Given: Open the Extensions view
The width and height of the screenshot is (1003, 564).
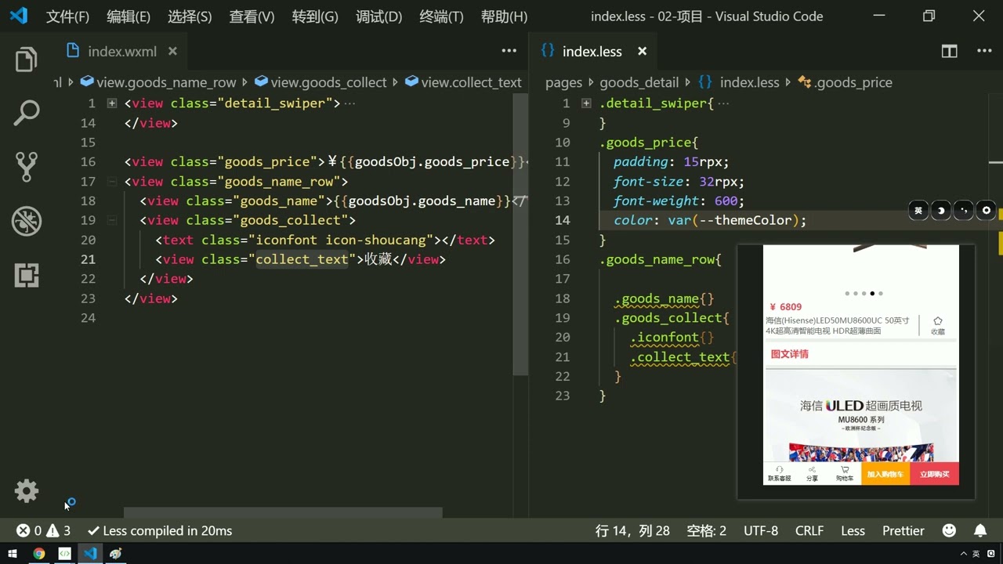Looking at the screenshot, I should tap(27, 275).
